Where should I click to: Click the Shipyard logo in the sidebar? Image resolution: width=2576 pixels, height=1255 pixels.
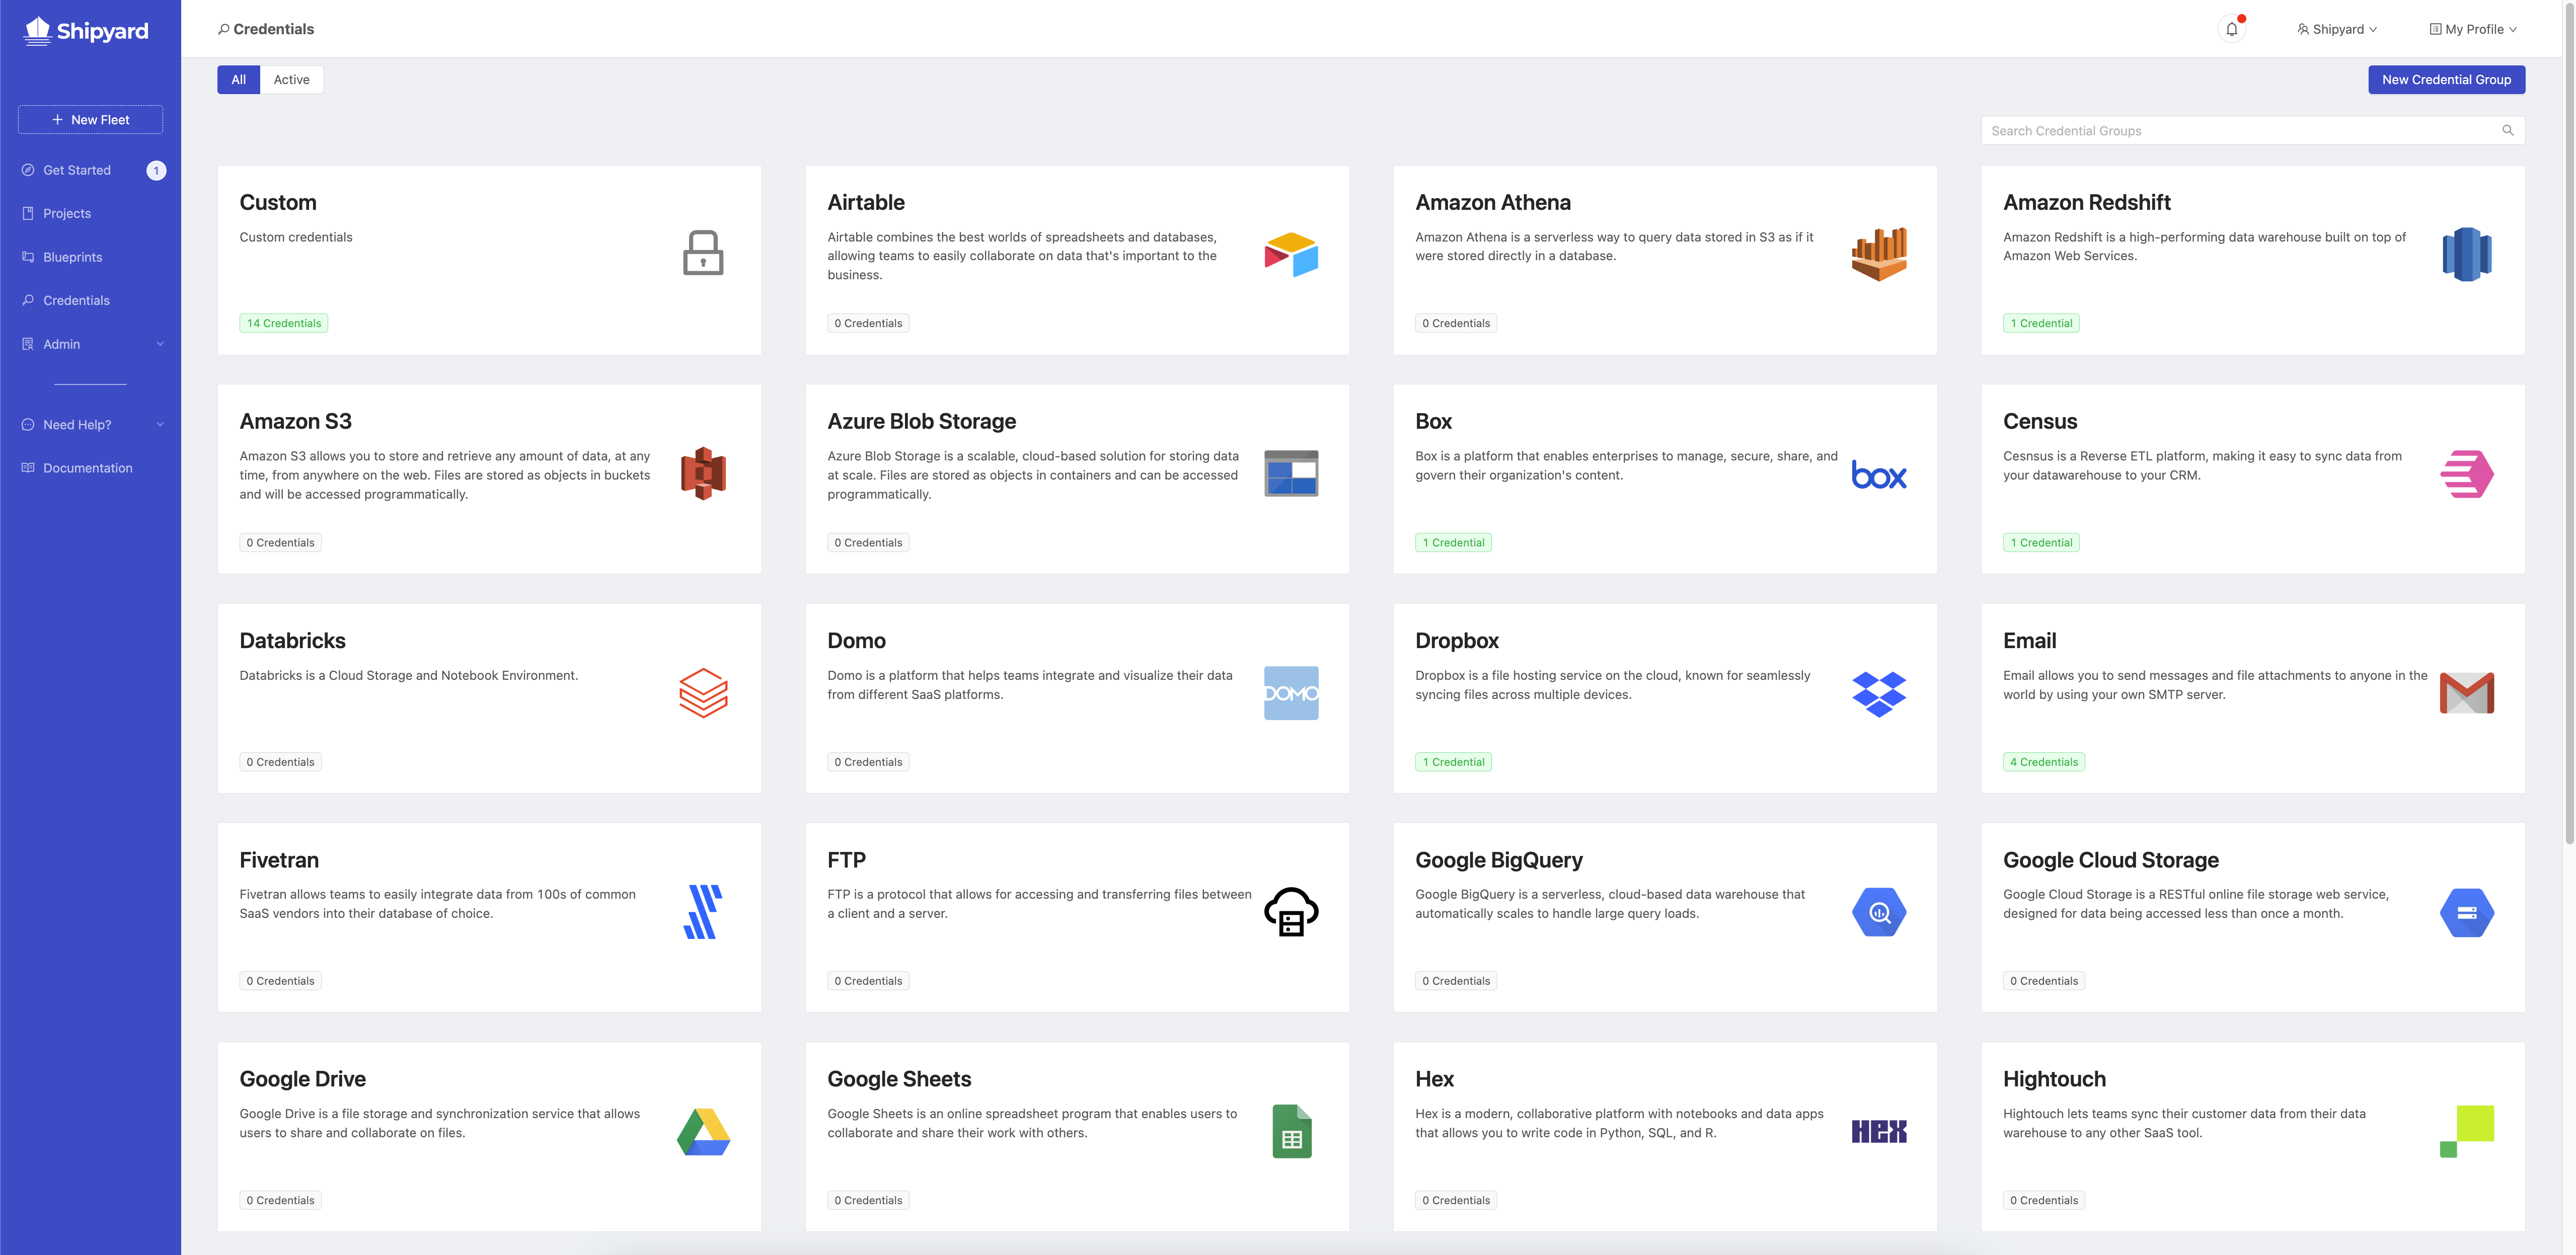tap(86, 31)
